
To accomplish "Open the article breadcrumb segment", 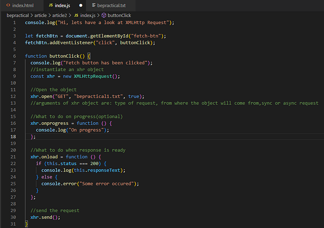I will (41, 15).
